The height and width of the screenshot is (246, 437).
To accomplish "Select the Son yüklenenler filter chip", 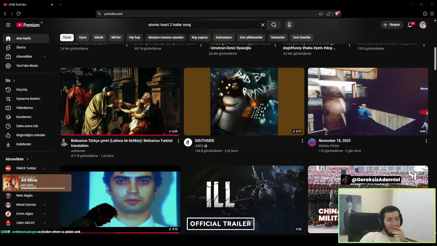I will click(x=251, y=38).
